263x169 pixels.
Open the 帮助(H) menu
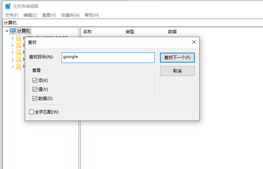tap(92, 15)
